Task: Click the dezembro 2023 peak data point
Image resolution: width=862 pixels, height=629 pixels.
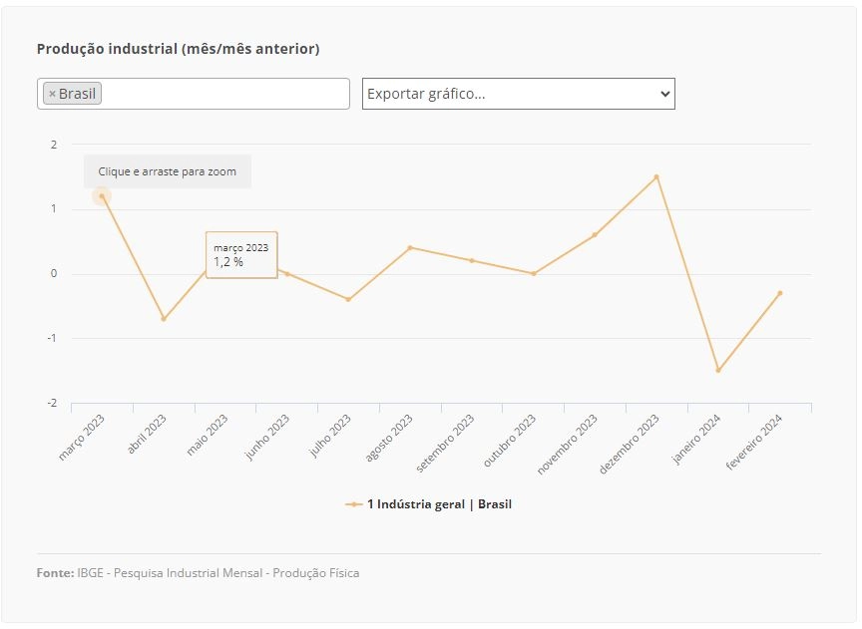Action: [x=656, y=176]
